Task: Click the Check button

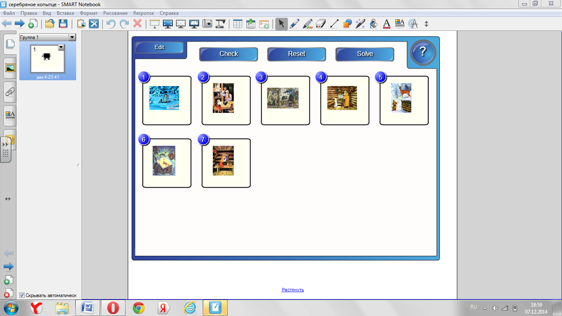Action: (229, 54)
